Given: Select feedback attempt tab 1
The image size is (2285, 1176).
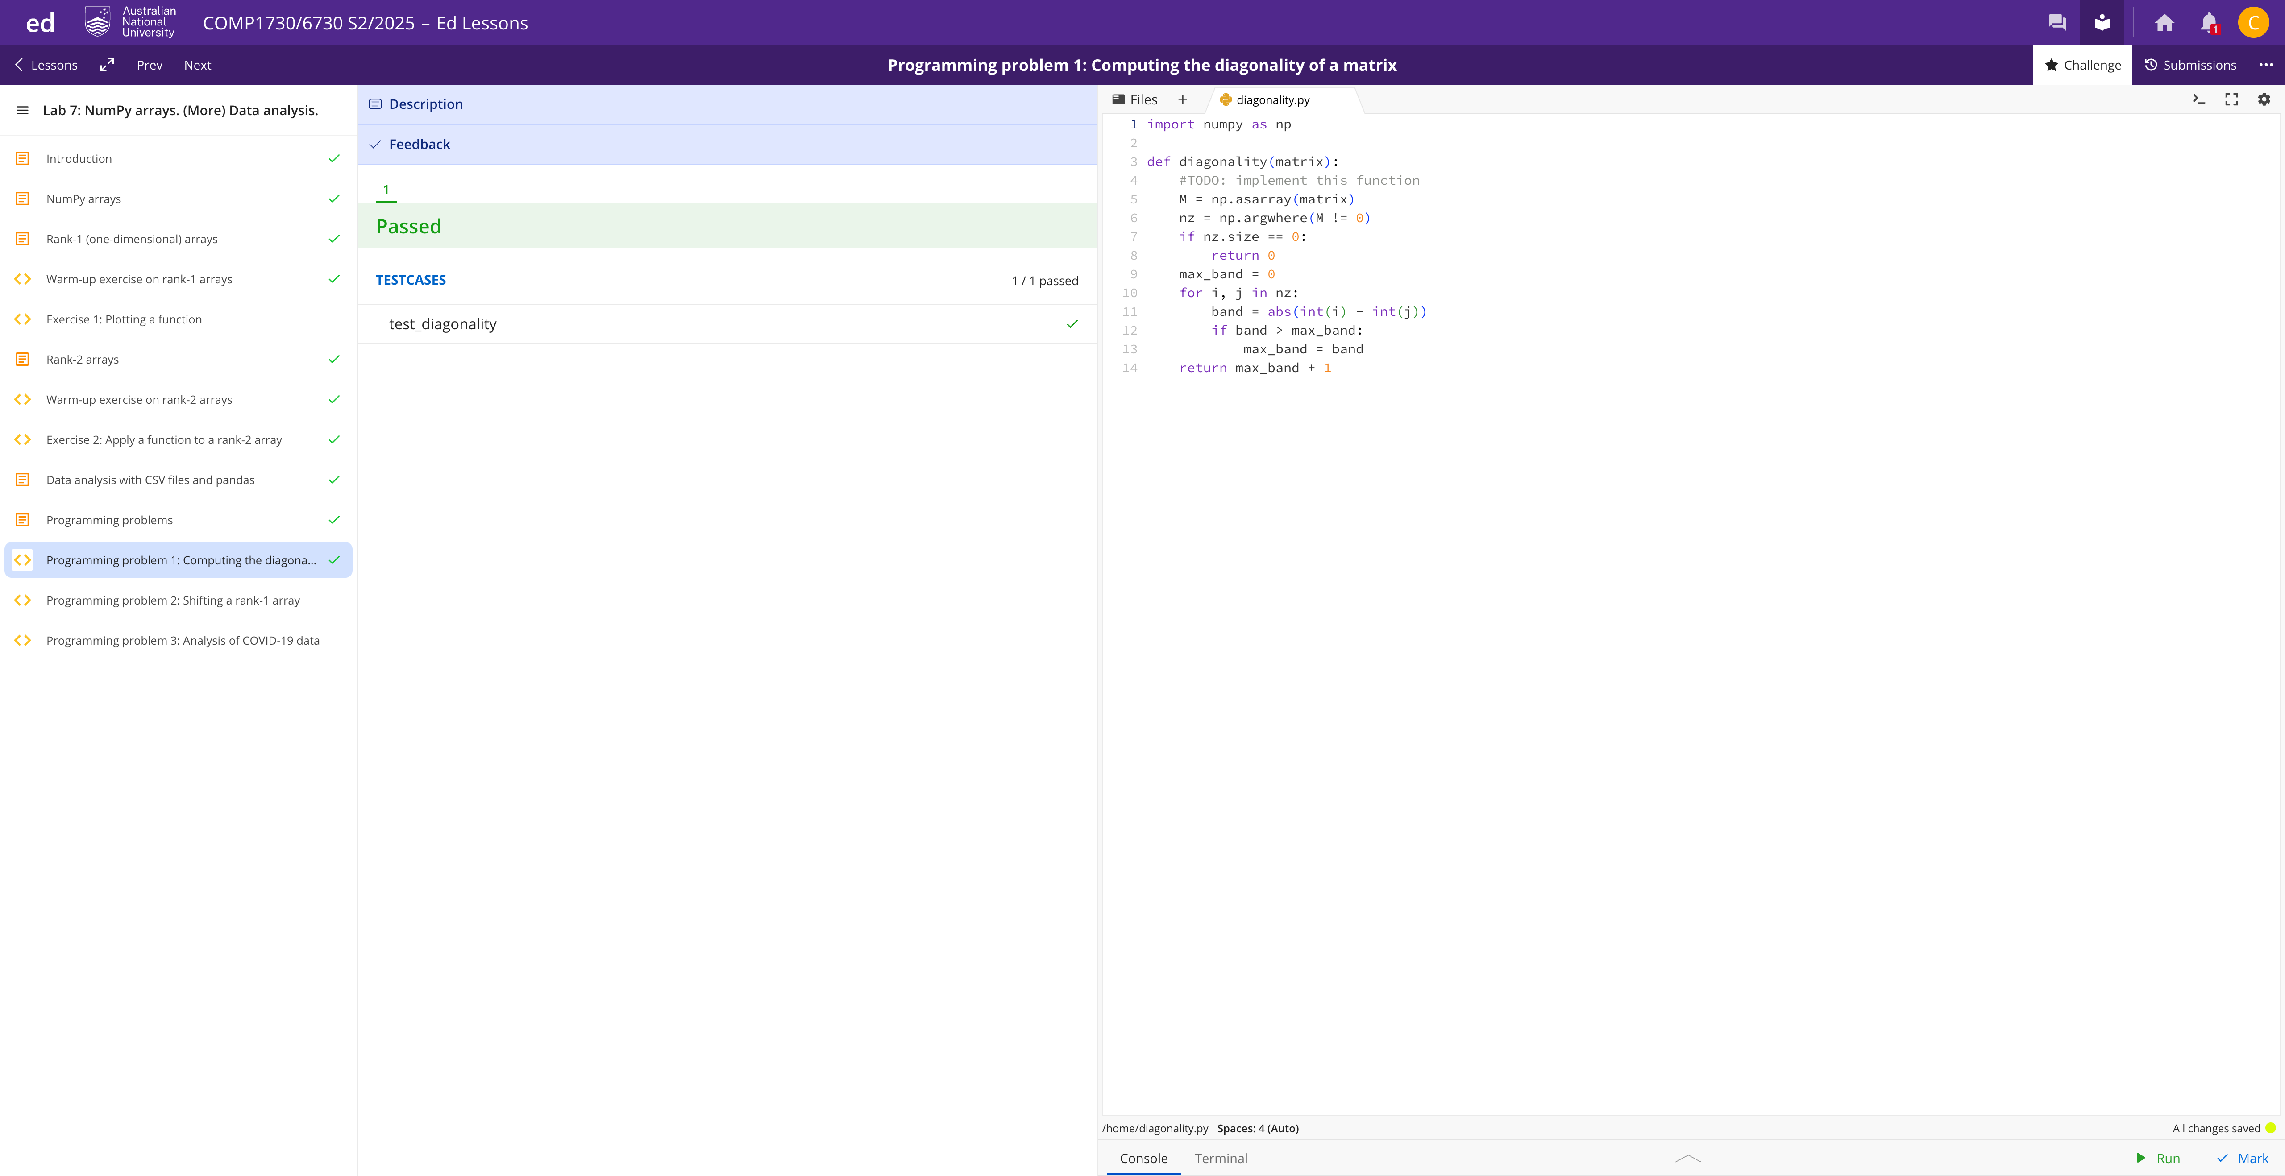Looking at the screenshot, I should [386, 190].
